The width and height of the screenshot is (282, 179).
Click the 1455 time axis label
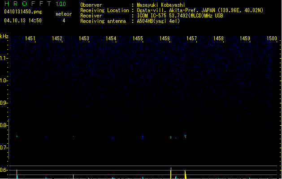click(138, 38)
